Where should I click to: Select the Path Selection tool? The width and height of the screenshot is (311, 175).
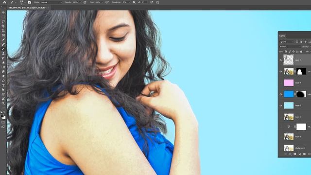pos(3,90)
